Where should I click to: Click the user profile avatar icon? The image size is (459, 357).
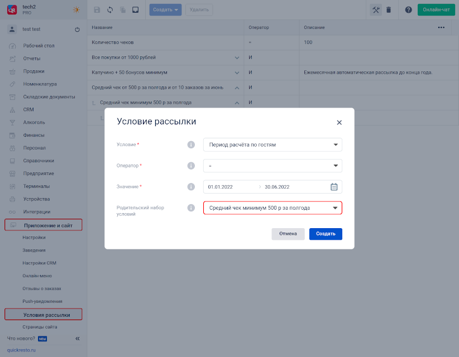[x=12, y=29]
